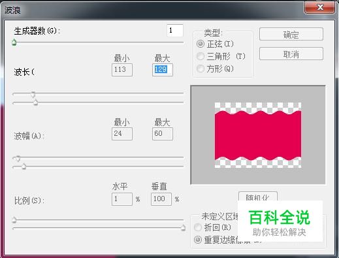Click the 生成器数 slider handle
The width and height of the screenshot is (339, 258).
pyautogui.click(x=14, y=42)
